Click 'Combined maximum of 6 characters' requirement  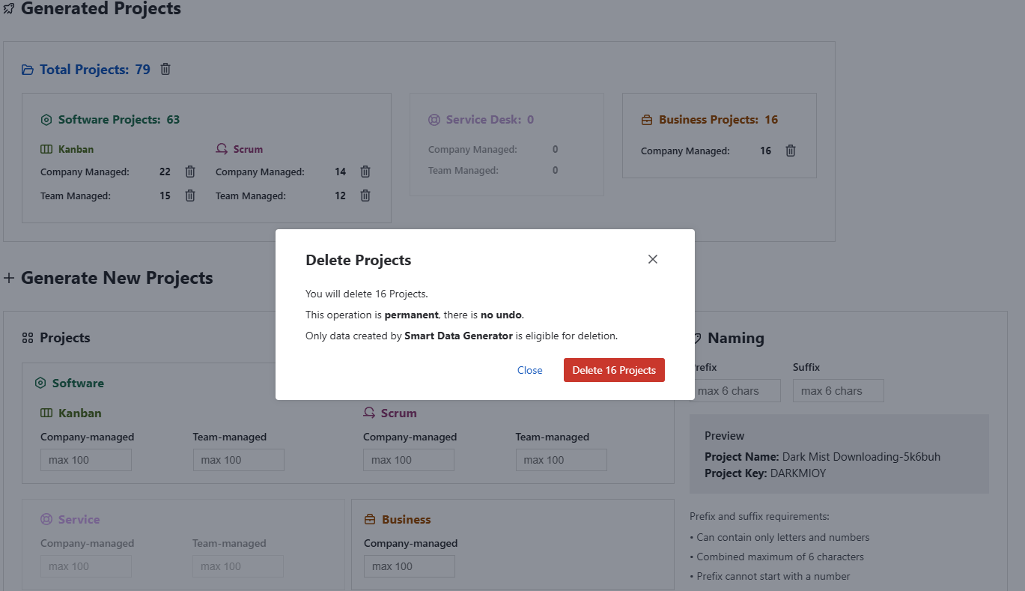point(780,557)
